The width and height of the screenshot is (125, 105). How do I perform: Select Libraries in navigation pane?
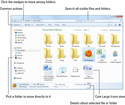[x=18, y=48]
